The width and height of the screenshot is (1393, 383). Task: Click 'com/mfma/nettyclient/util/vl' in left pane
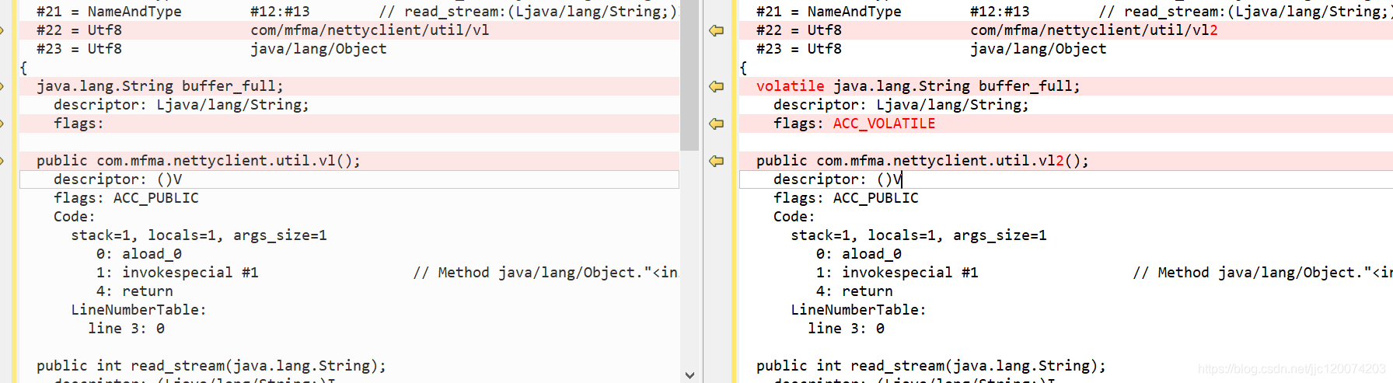coord(370,30)
